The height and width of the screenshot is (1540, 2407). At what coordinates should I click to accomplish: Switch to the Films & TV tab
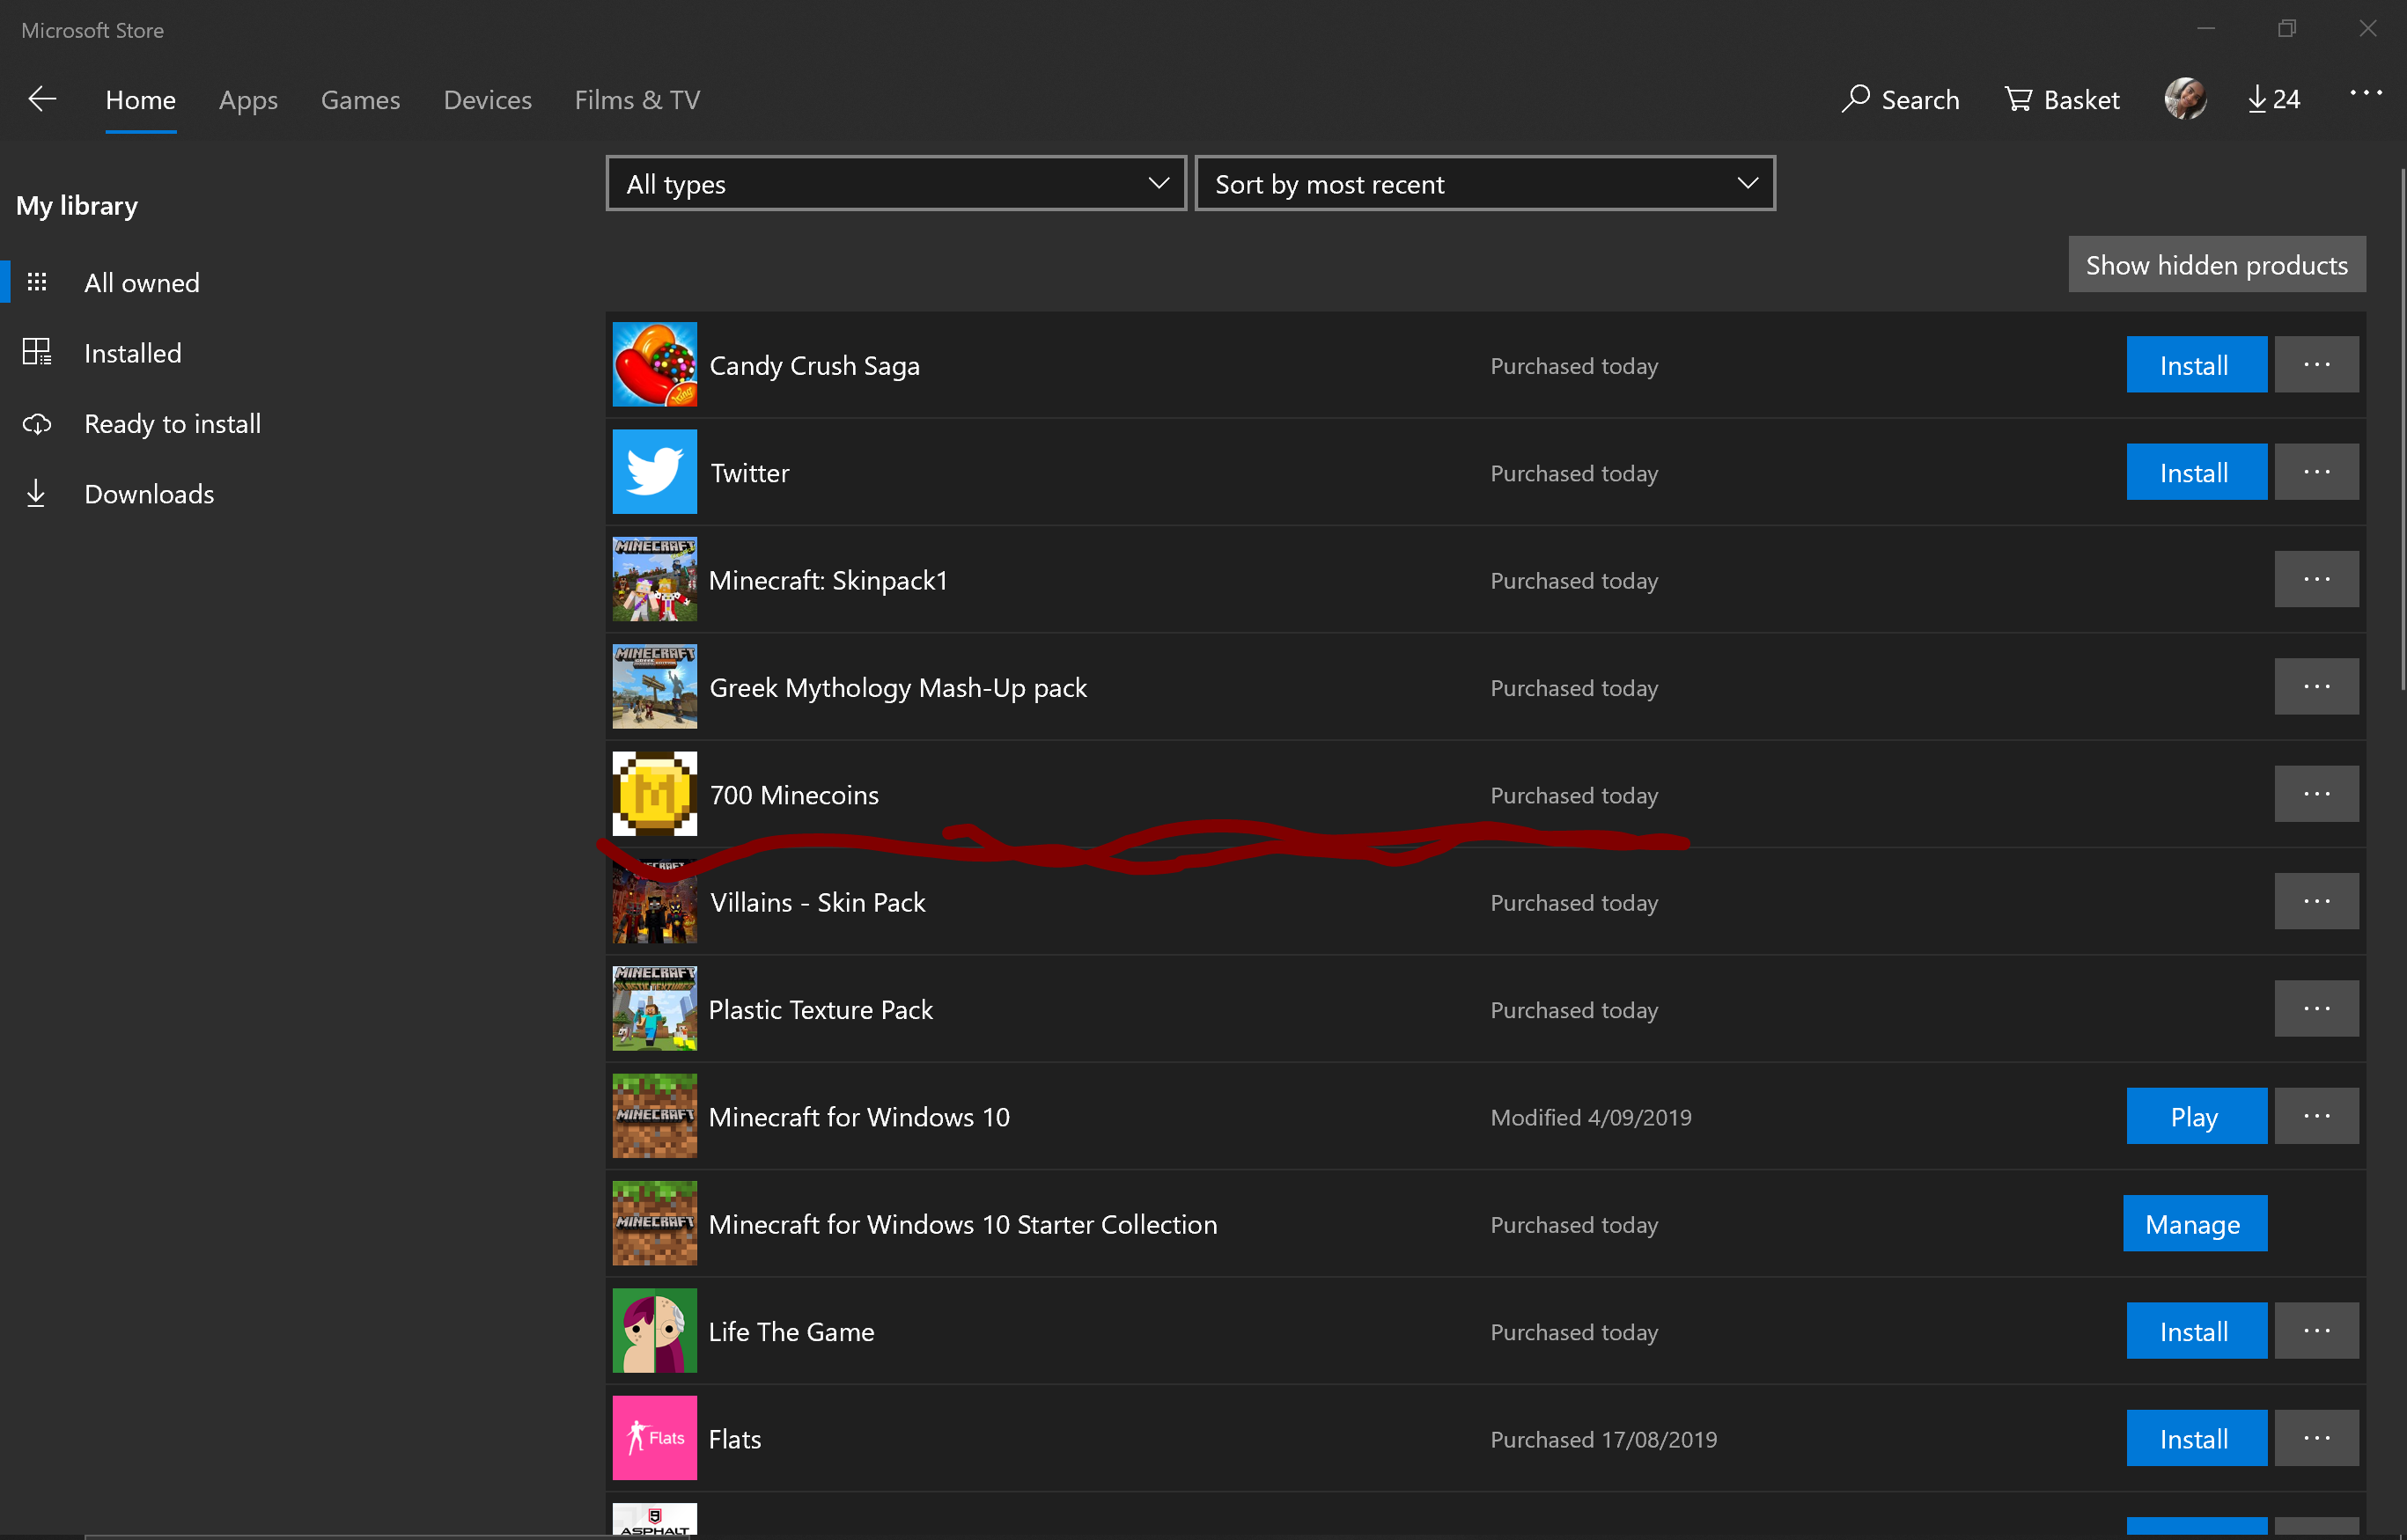pos(637,100)
